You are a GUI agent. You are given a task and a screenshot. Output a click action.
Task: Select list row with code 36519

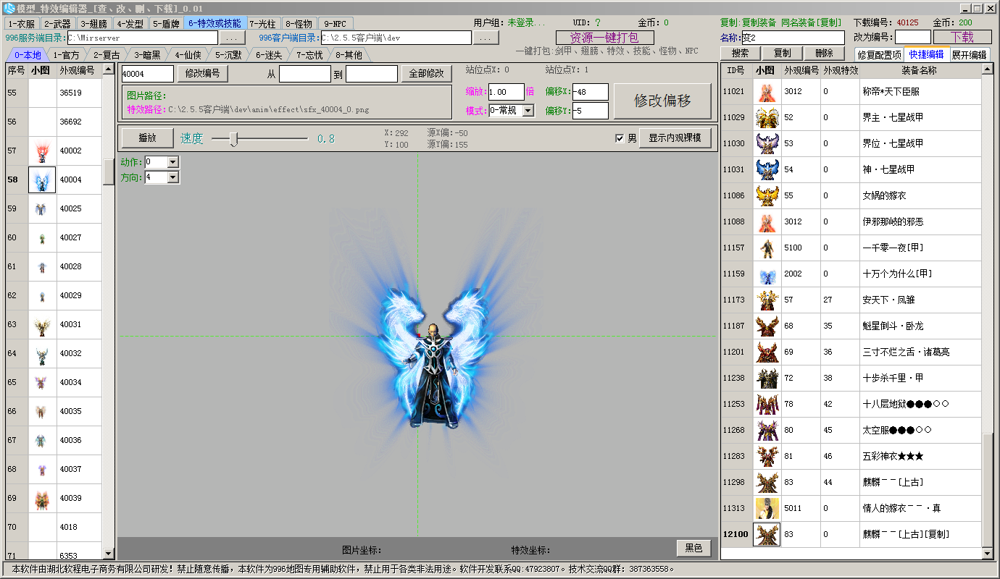point(54,93)
